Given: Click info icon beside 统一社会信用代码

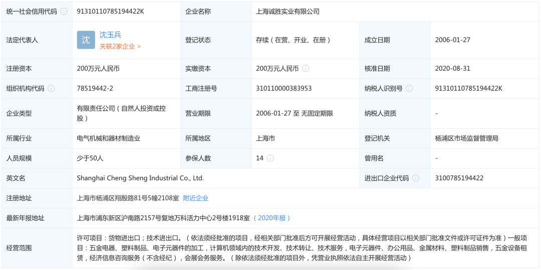Looking at the screenshot, I should pos(64,12).
